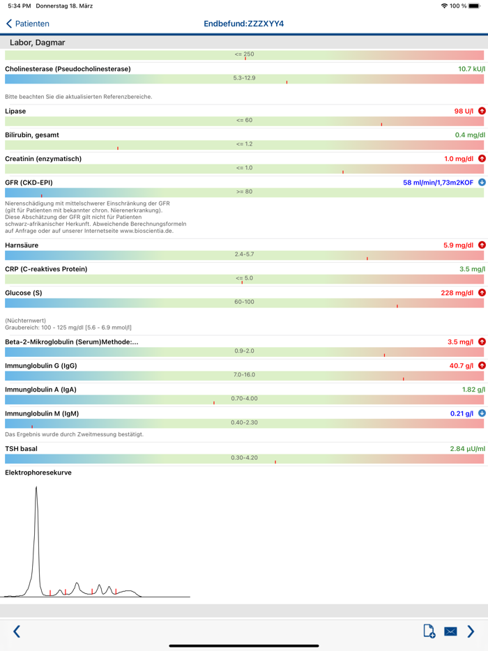The width and height of the screenshot is (488, 651).
Task: Open the Beta-2-Mikroglobulin truncated test name
Action: [72, 342]
